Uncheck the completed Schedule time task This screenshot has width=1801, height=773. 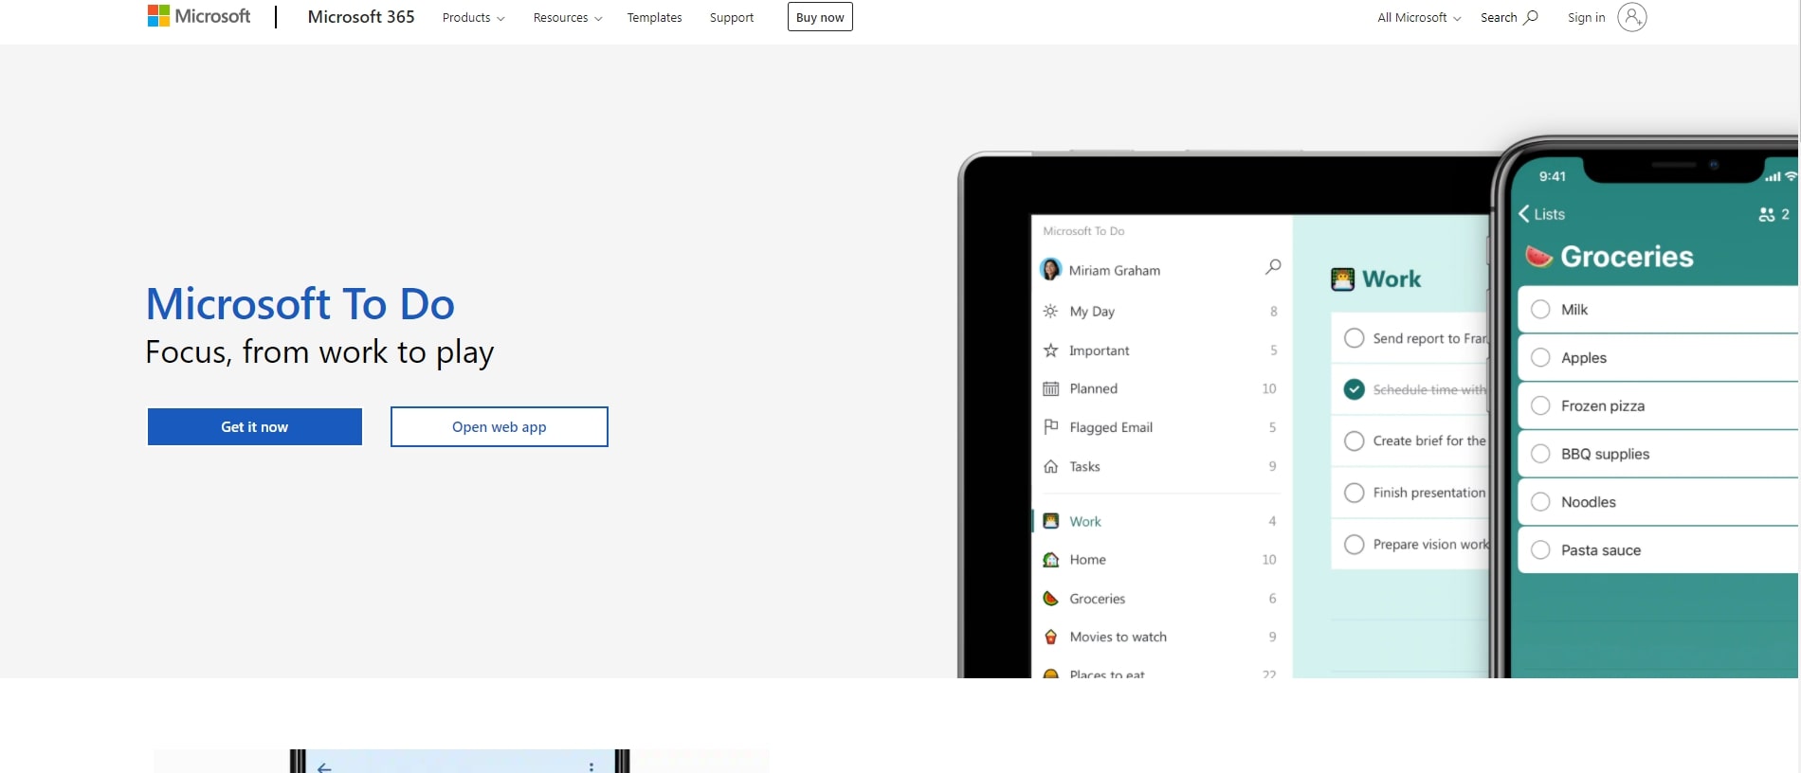pos(1355,389)
